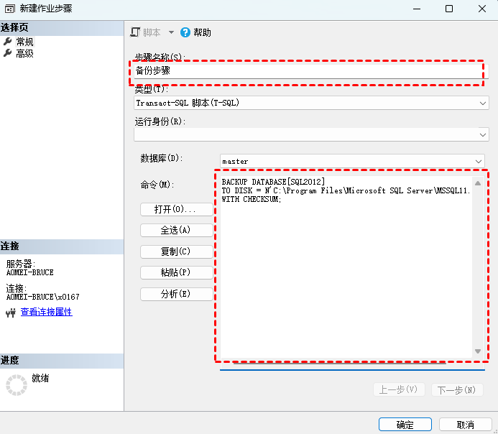Click the command box scroll up arrow
498x434 pixels.
[x=478, y=183]
